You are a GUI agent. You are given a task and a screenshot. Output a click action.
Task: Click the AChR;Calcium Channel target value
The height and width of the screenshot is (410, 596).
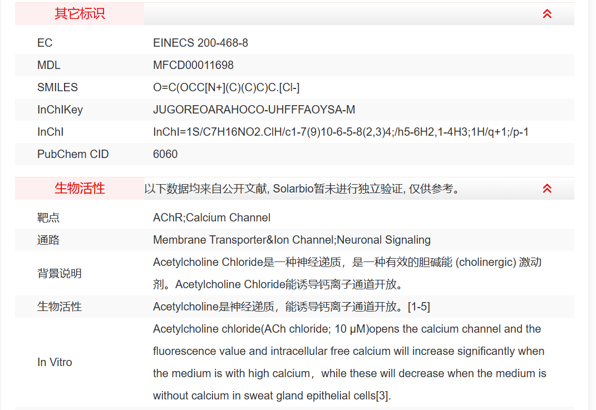[211, 218]
